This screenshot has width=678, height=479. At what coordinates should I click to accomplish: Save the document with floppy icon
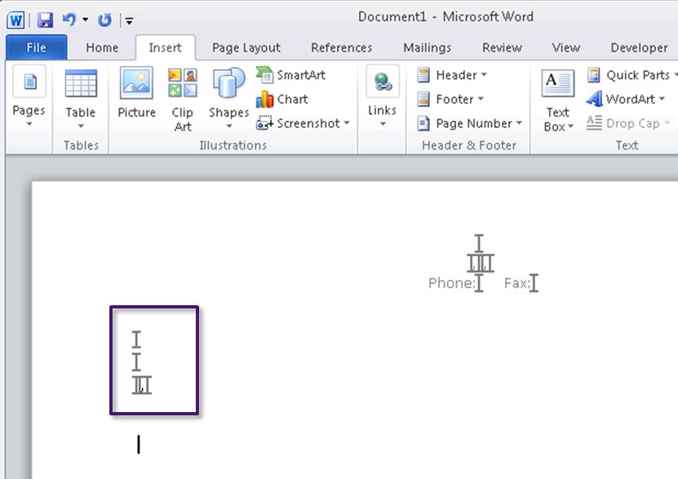coord(45,20)
